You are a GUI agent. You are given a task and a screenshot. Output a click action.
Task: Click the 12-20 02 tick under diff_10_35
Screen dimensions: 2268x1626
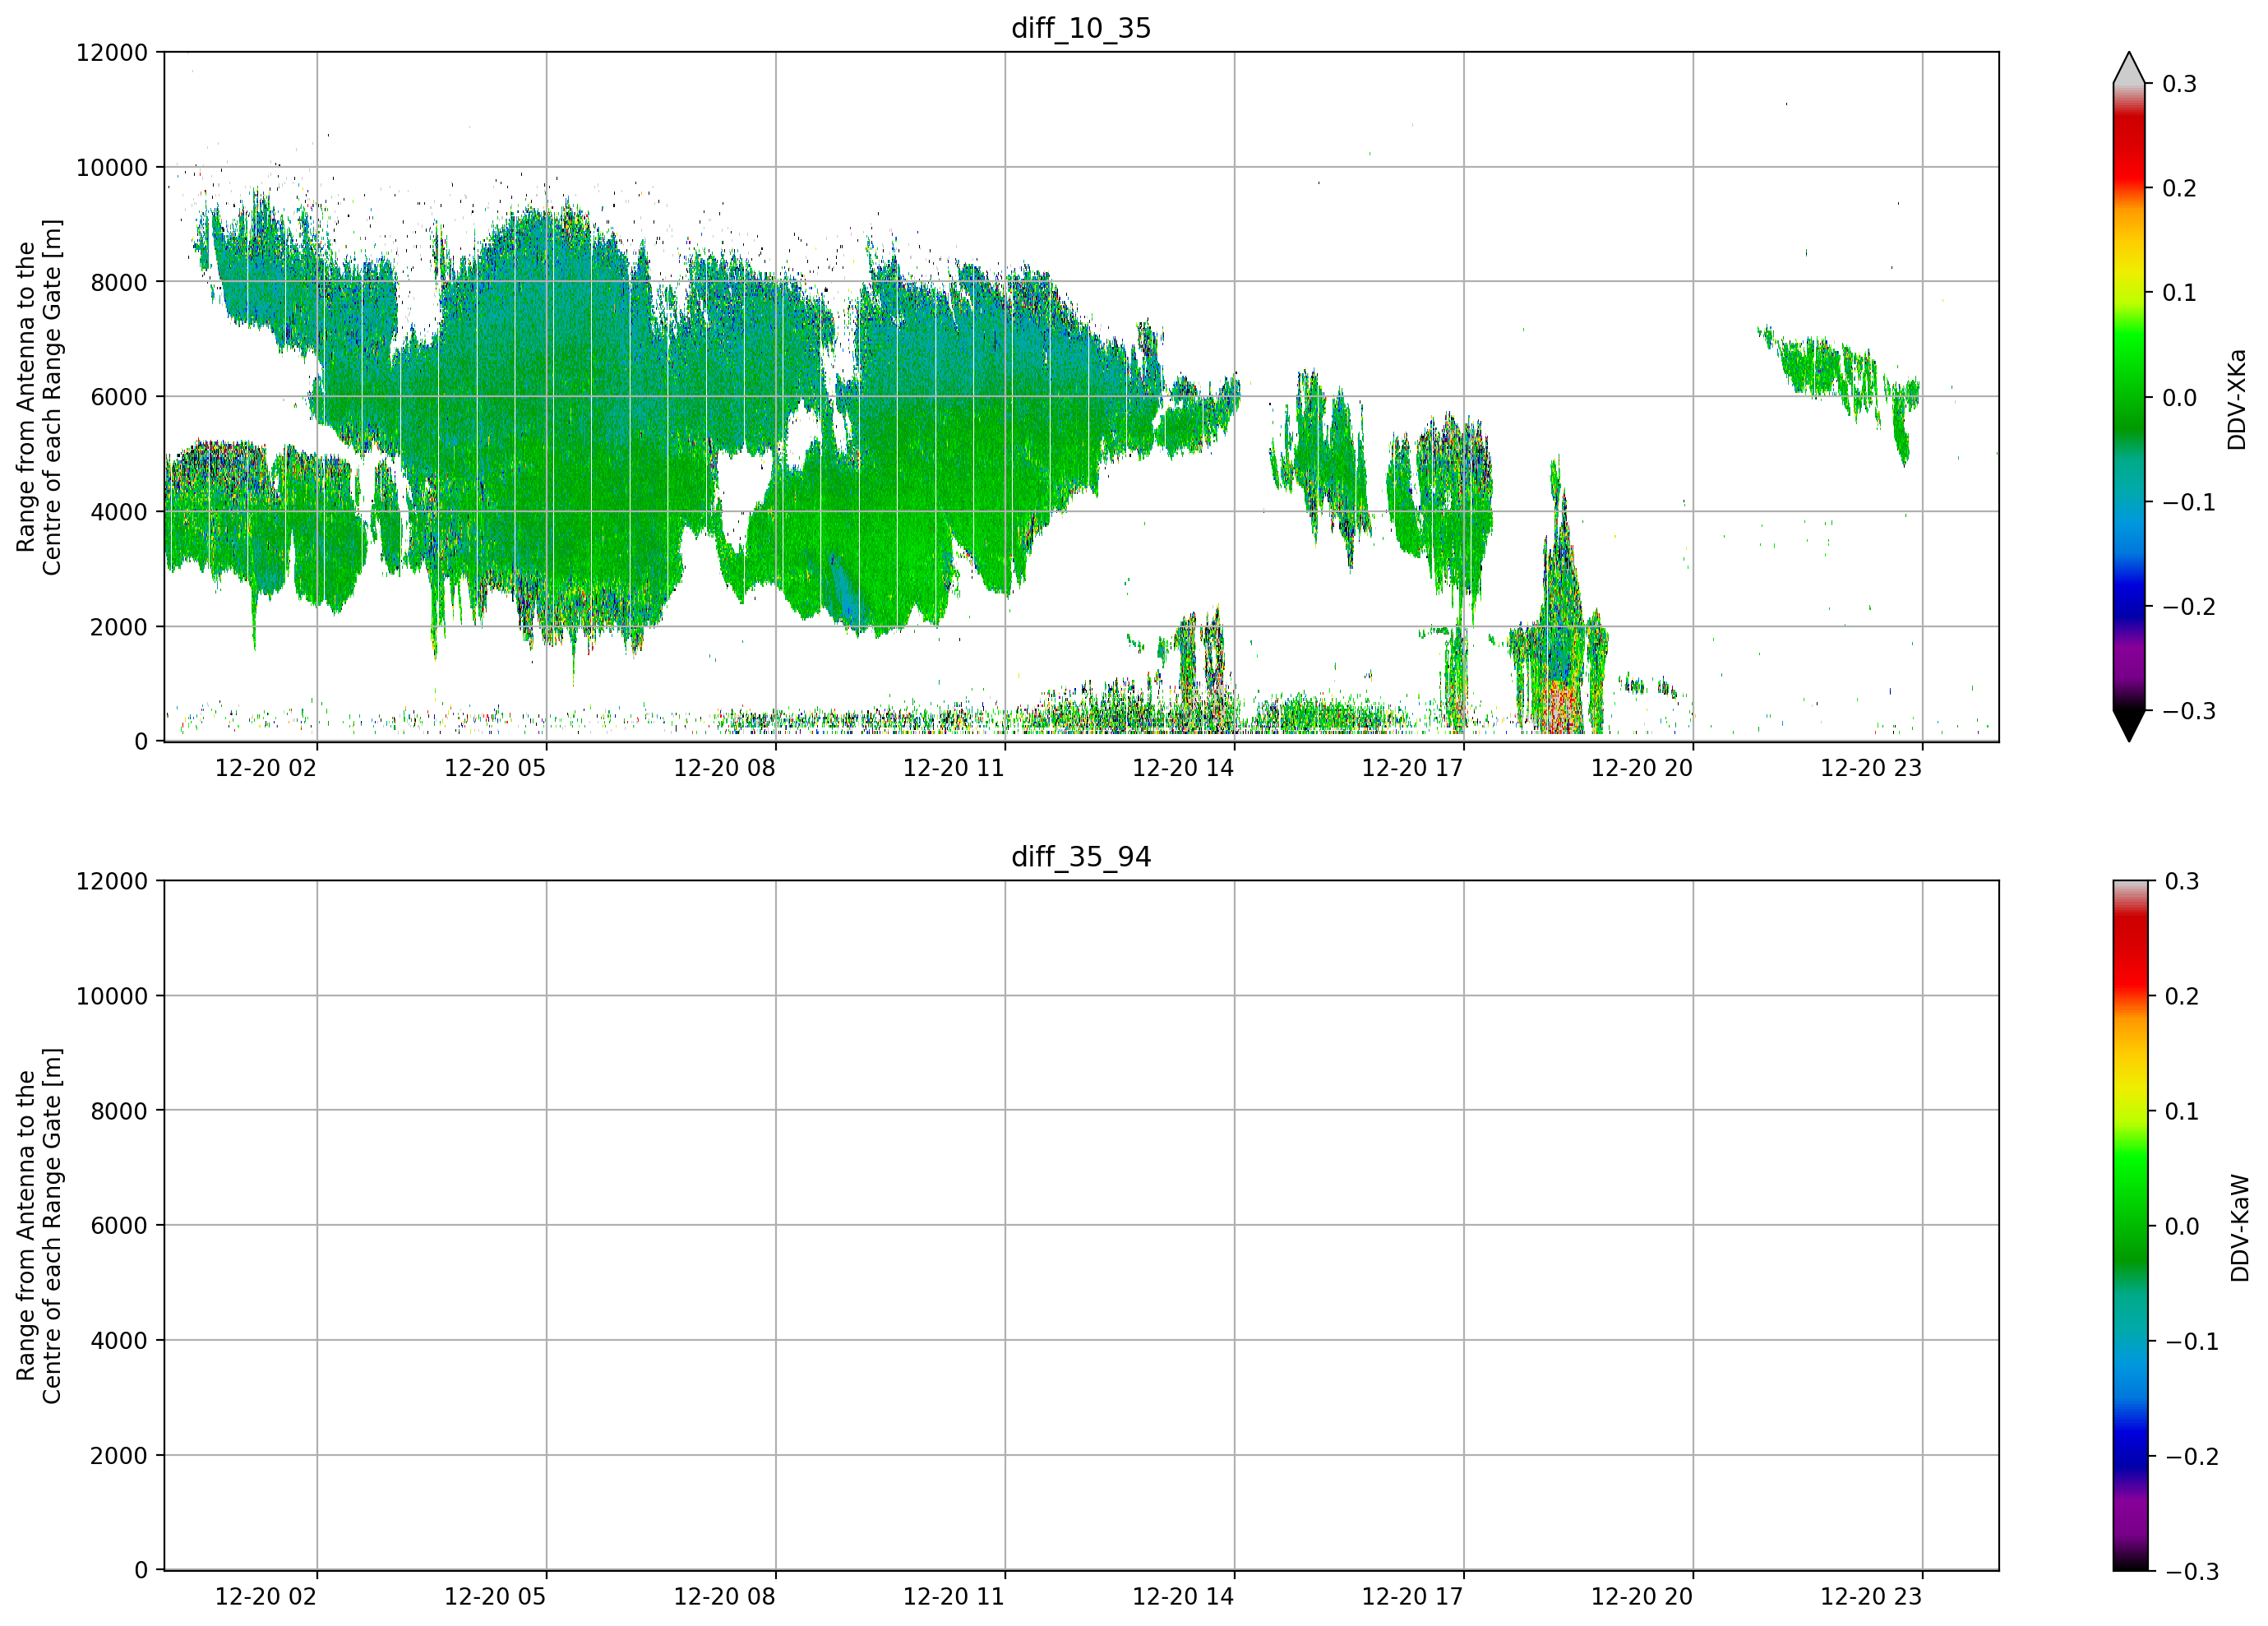(266, 768)
